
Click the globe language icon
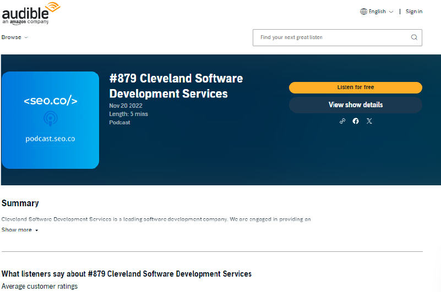tap(363, 12)
